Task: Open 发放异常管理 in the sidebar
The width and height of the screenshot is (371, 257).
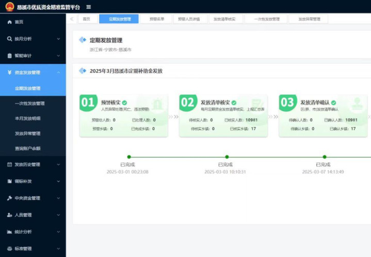Action: 33,133
